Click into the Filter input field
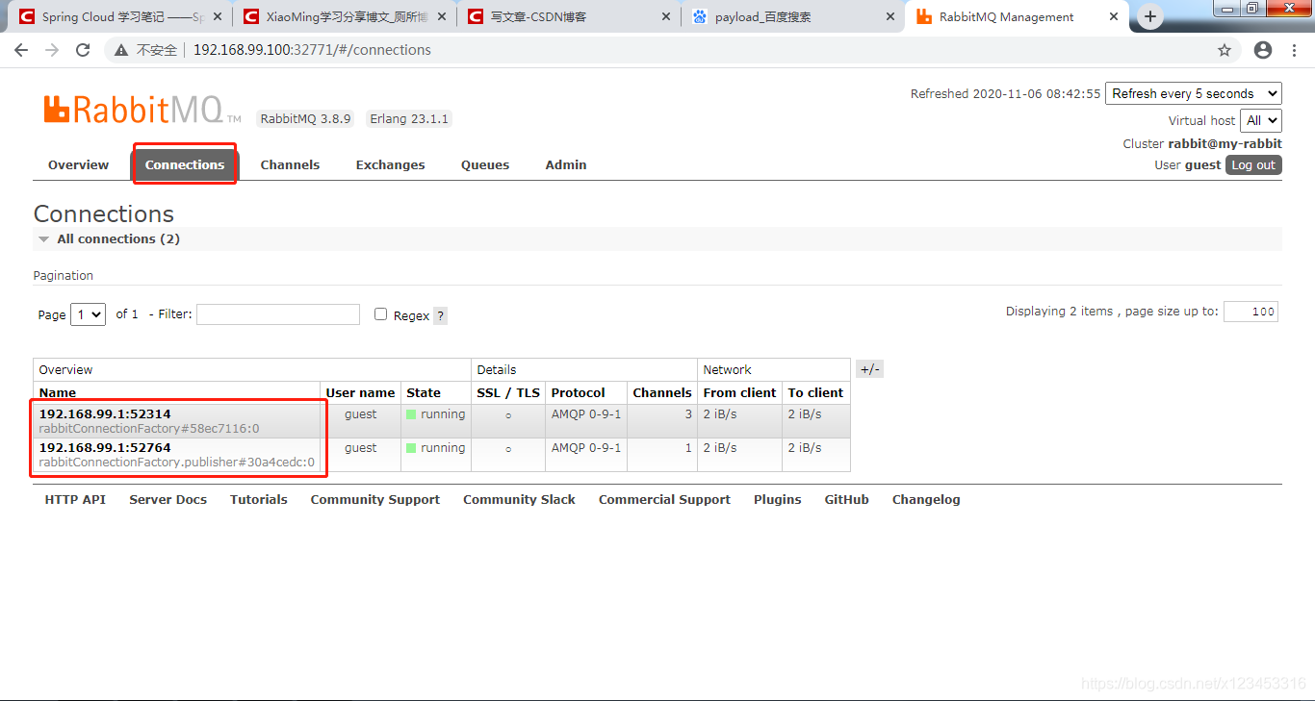 [x=278, y=314]
